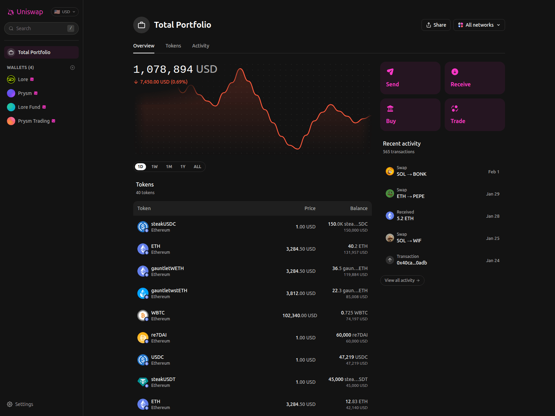Viewport: 555px width, 416px height.
Task: Click the Prysm wallet avatar icon
Action: click(x=11, y=93)
